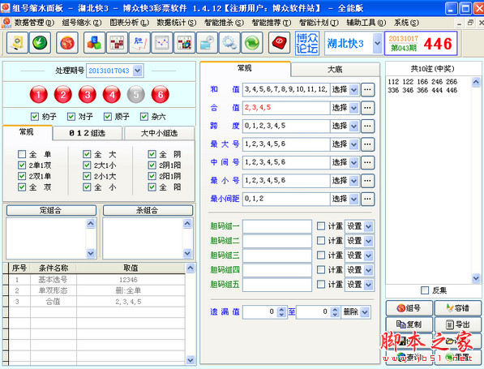484x369 pixels.
Task: Open the 胆码组五 设置 dropdown
Action: tap(368, 285)
